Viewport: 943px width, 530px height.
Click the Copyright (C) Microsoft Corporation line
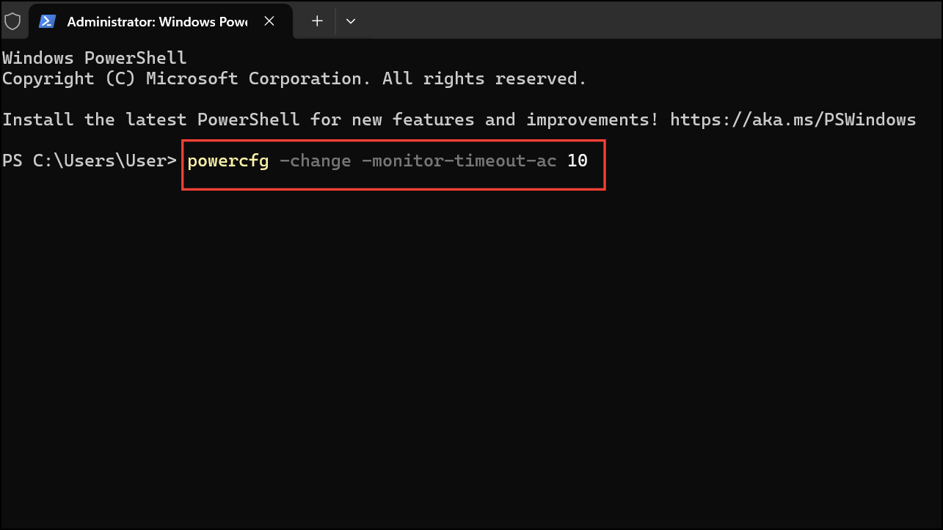point(294,78)
